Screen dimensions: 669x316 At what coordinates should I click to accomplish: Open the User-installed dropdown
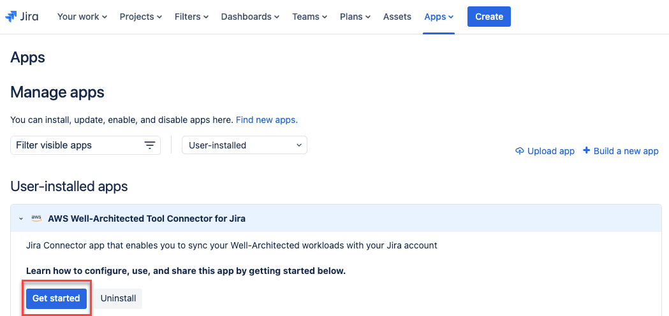pos(244,145)
